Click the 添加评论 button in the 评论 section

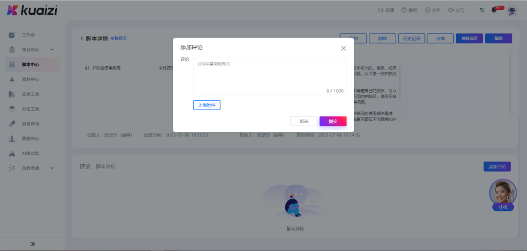click(x=497, y=166)
